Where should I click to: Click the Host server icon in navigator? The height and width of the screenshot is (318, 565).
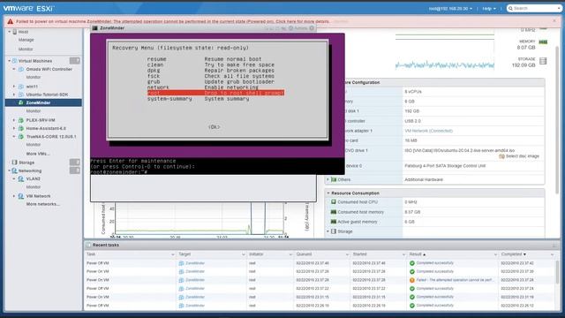pyautogui.click(x=15, y=32)
